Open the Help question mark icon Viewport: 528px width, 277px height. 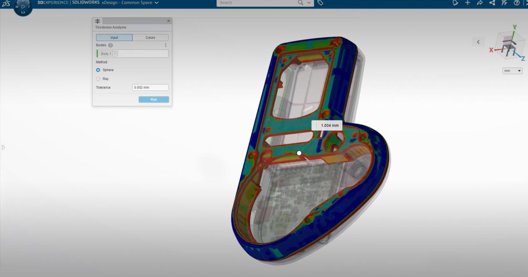(517, 3)
